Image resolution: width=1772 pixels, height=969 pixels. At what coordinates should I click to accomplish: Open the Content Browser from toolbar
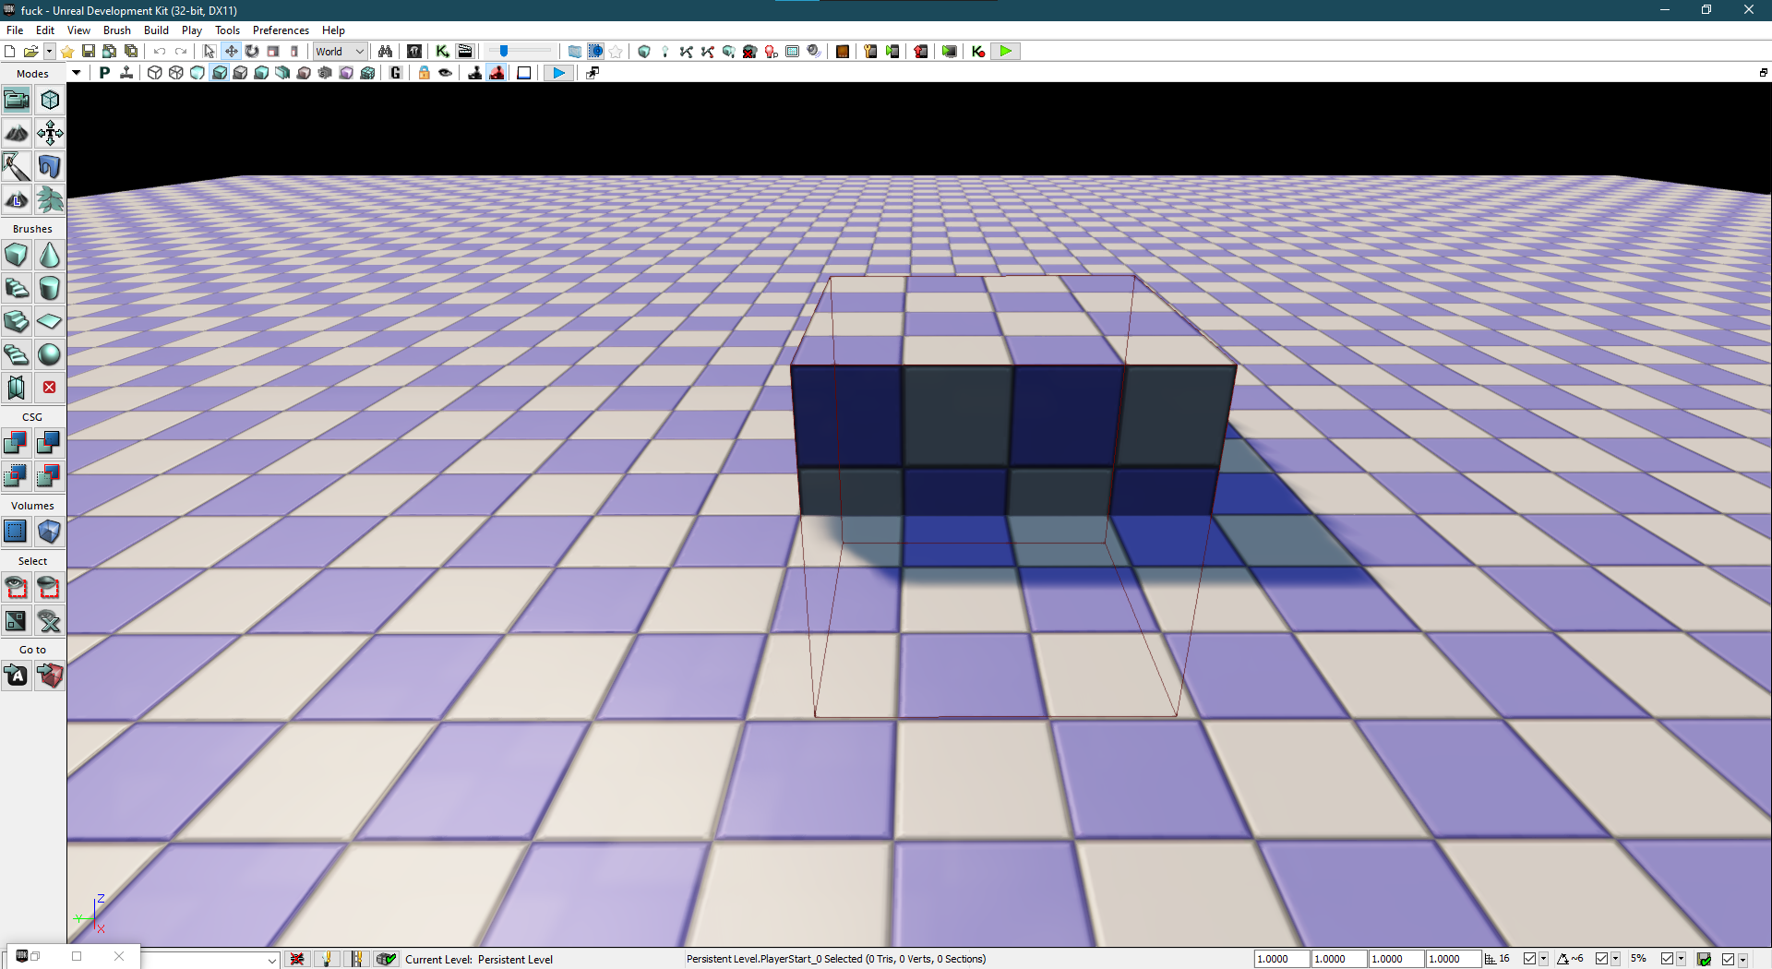pos(414,52)
